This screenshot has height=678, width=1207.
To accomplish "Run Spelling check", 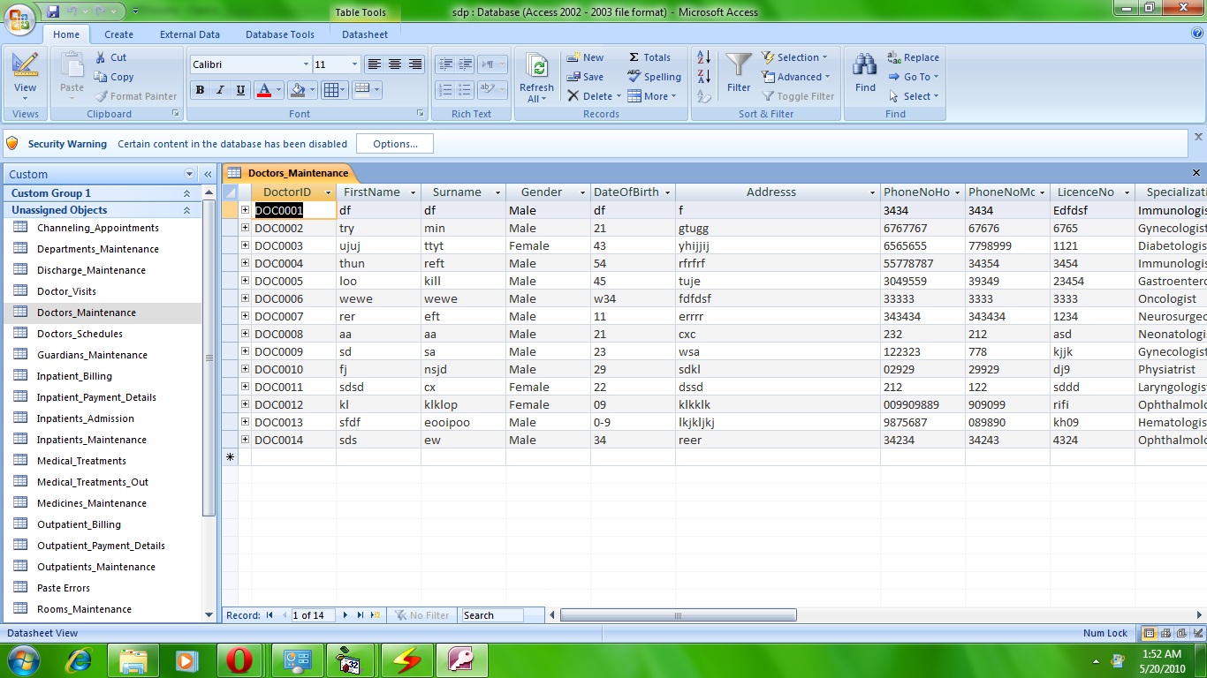I will click(x=654, y=77).
